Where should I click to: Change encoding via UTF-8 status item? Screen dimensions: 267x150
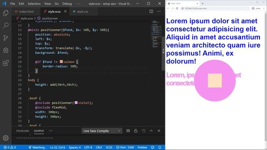tap(88, 147)
